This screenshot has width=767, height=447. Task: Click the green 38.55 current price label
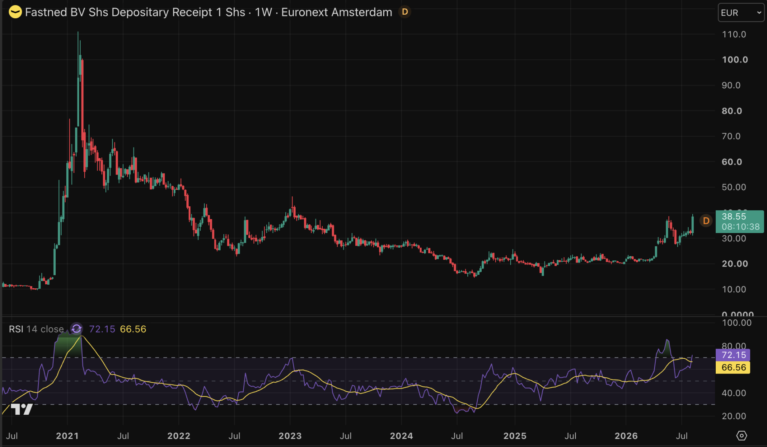click(x=740, y=222)
